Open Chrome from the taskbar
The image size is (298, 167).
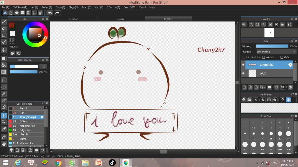pos(58,163)
